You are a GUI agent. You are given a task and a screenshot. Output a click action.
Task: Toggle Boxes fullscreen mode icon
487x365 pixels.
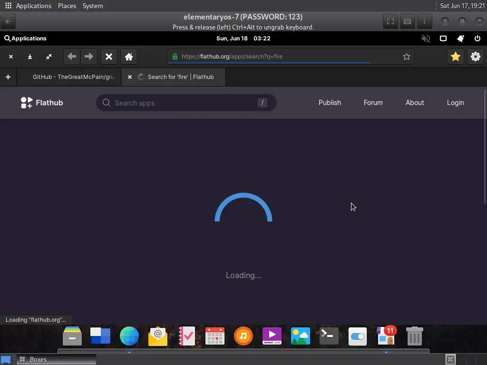coord(390,21)
